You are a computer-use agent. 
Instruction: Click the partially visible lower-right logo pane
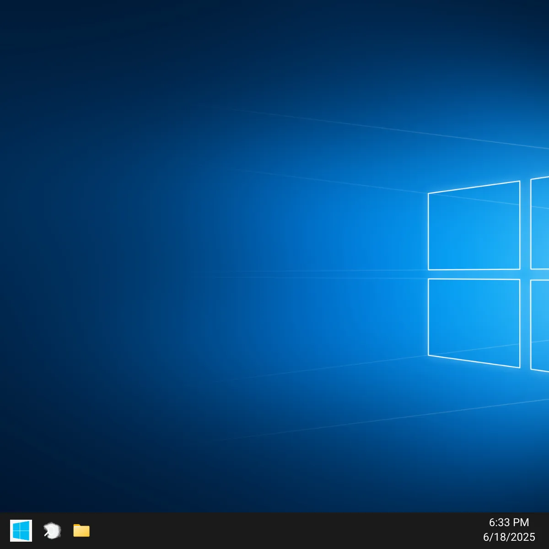coord(540,325)
